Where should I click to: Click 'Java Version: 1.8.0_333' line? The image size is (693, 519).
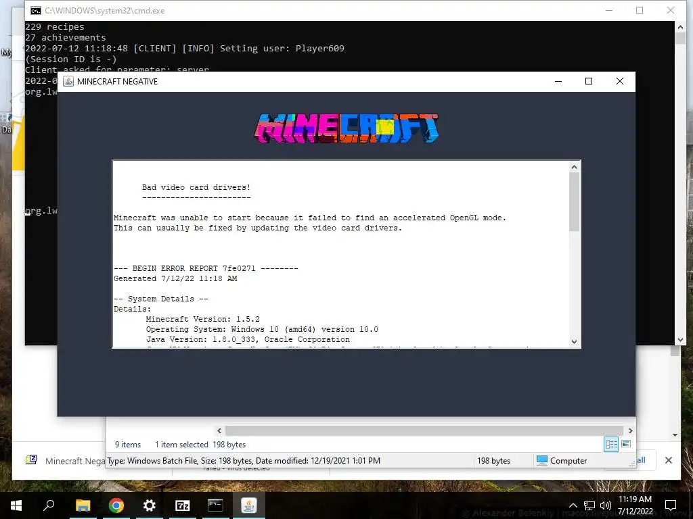tap(248, 339)
